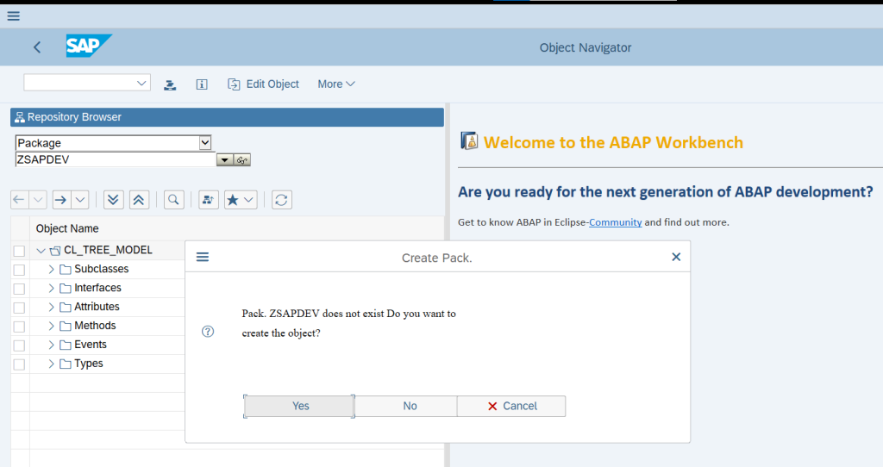Check the Types row checkbox

[x=19, y=364]
